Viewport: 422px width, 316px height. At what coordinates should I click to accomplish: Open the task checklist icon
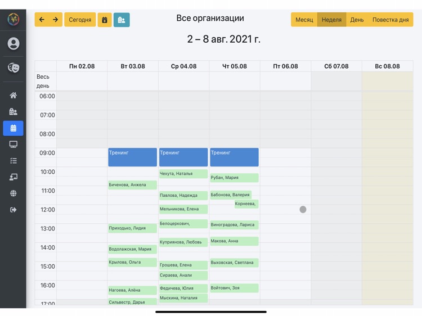pos(13,161)
